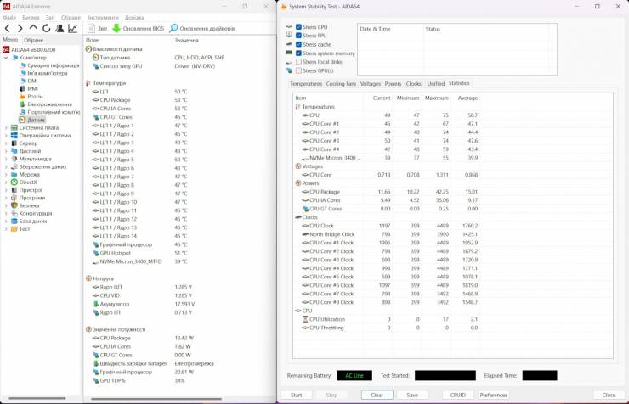The height and width of the screenshot is (404, 629).
Task: Expand the Збереження даних node
Action: (6, 166)
